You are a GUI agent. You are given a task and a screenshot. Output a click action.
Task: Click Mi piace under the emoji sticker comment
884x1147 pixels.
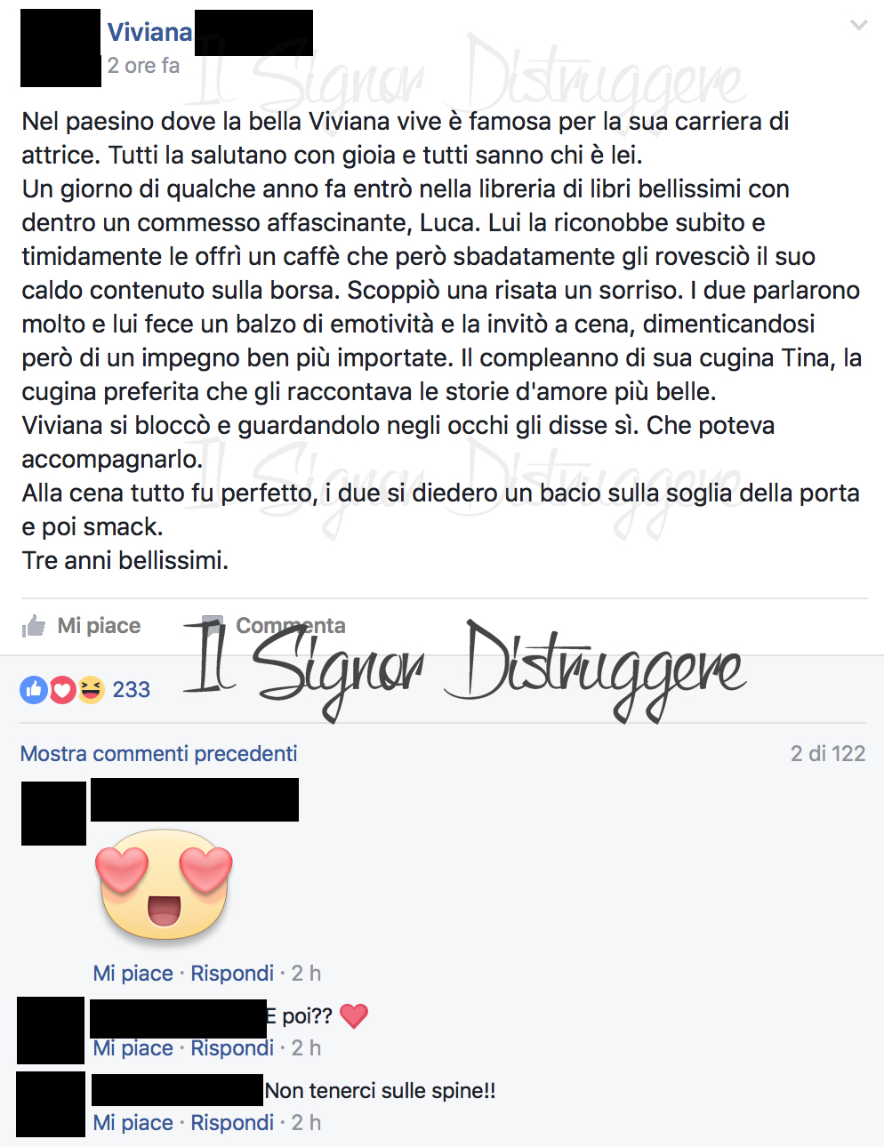point(133,974)
